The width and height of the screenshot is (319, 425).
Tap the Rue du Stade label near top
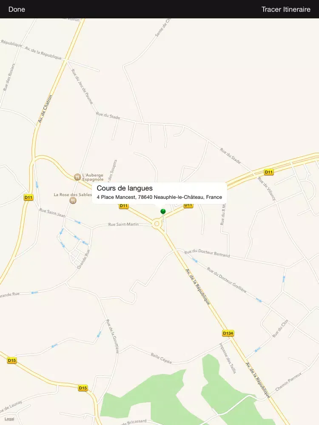pyautogui.click(x=108, y=116)
